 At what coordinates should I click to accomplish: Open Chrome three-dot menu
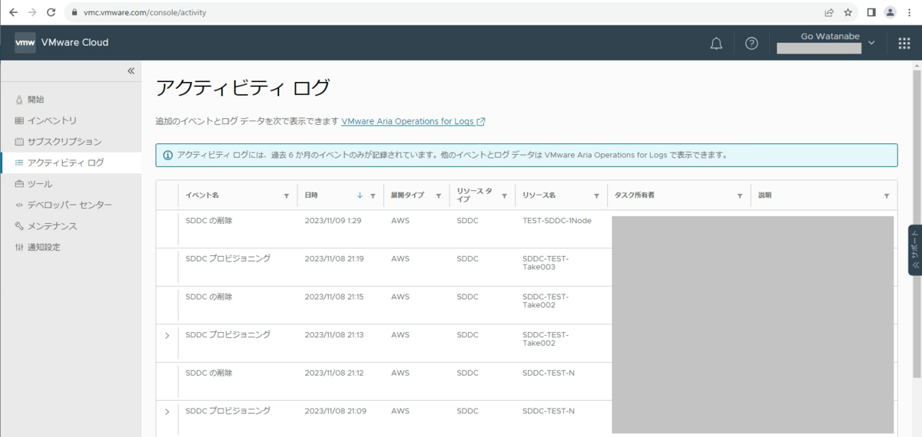tap(910, 12)
